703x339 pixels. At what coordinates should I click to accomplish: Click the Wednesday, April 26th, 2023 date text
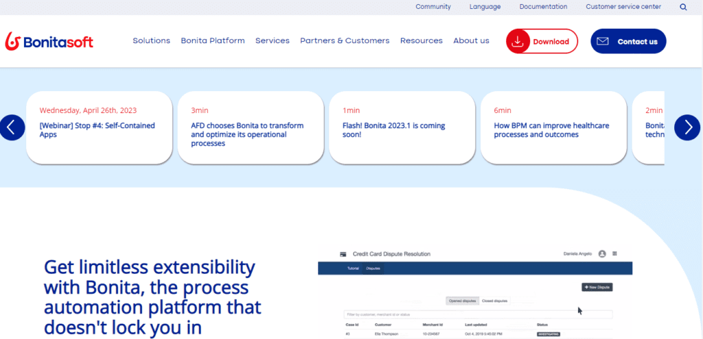(88, 110)
